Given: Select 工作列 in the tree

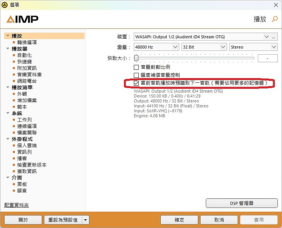Looking at the screenshot, I should tap(25, 120).
